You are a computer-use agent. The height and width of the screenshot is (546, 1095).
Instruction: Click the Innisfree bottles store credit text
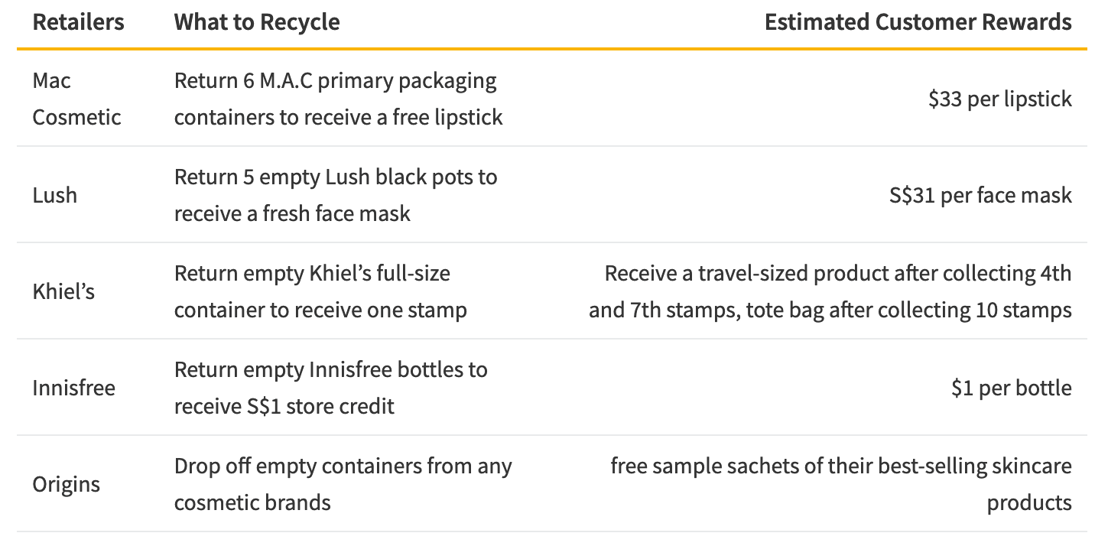click(330, 388)
